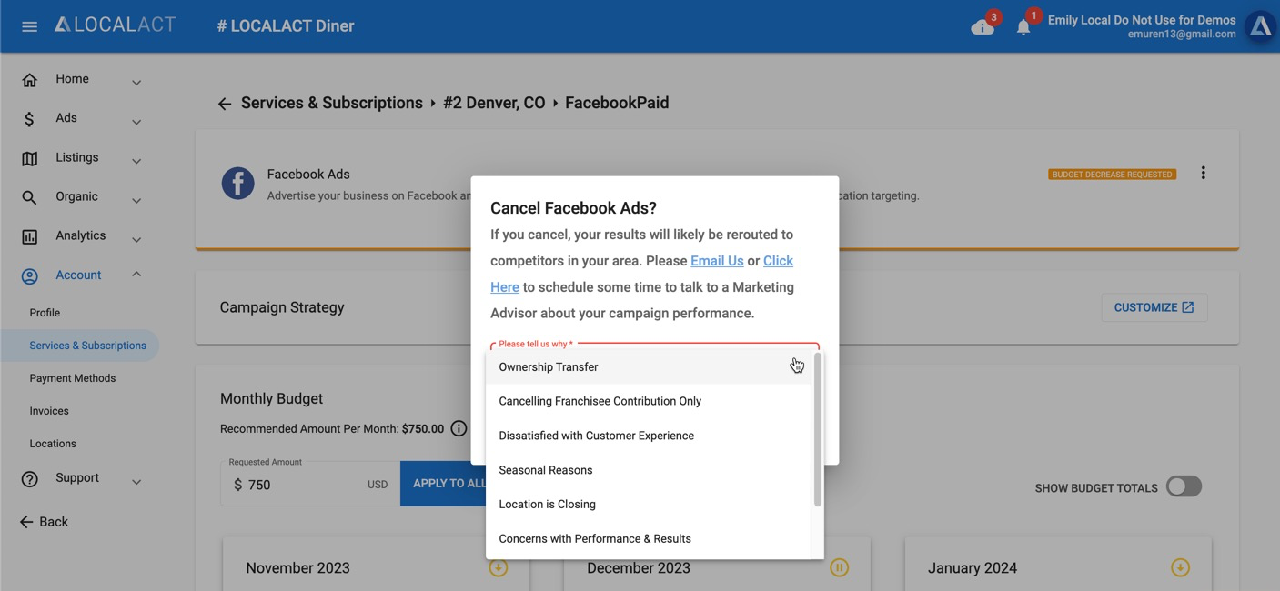Click the Account person icon
The height and width of the screenshot is (591, 1280).
[30, 275]
